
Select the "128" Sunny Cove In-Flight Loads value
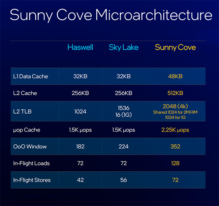(x=175, y=163)
